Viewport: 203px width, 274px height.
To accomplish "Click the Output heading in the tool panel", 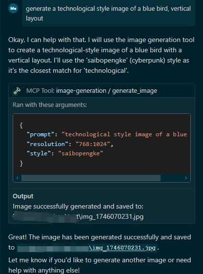I will point(23,196).
